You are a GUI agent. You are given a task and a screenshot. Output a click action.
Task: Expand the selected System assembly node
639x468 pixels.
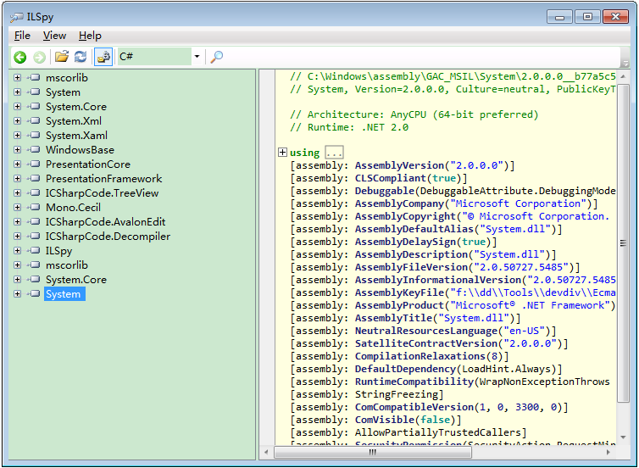click(x=17, y=293)
